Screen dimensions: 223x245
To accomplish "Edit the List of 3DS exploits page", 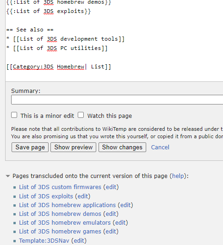I will 83,196.
